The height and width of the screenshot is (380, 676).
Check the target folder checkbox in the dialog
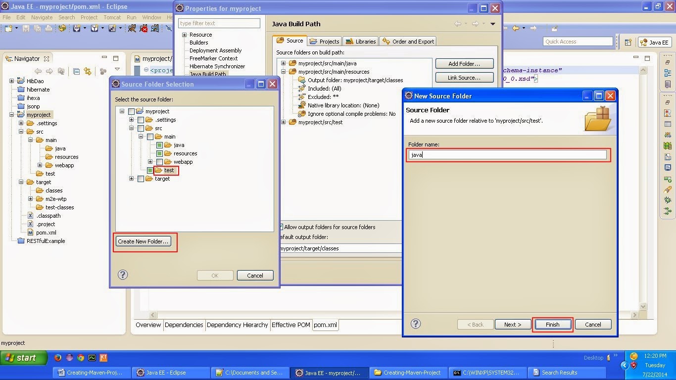pos(141,179)
